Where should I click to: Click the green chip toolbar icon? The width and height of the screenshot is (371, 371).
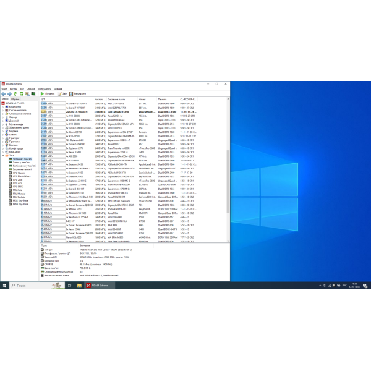33,94
